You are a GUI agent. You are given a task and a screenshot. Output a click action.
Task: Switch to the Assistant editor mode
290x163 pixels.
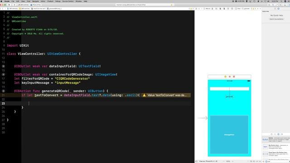[x=273, y=5]
